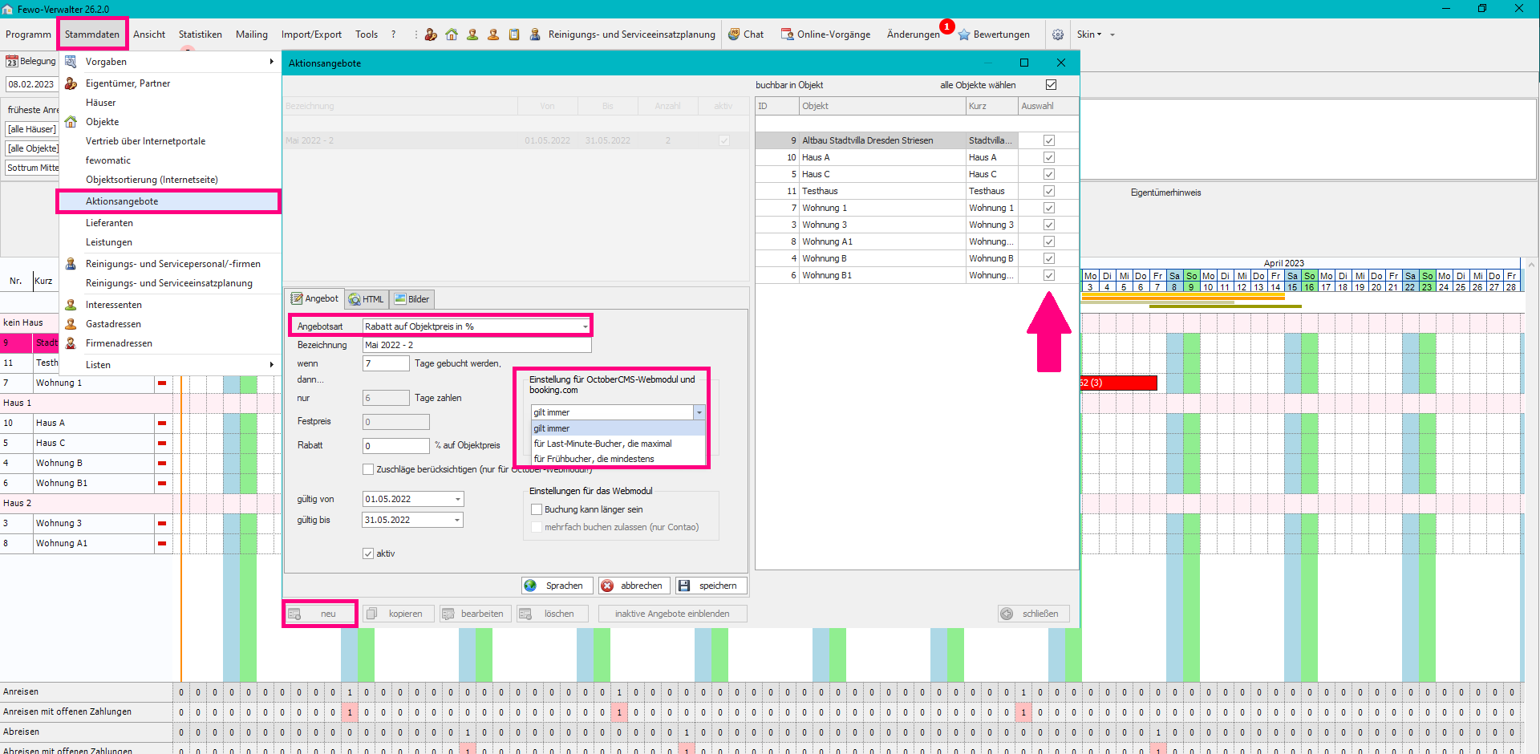Click the schließen button

tap(1033, 614)
